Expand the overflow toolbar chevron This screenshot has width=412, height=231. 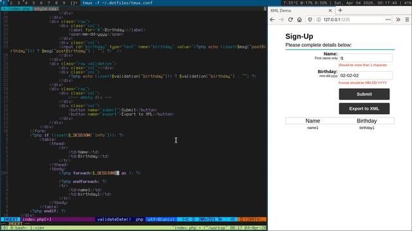click(398, 20)
